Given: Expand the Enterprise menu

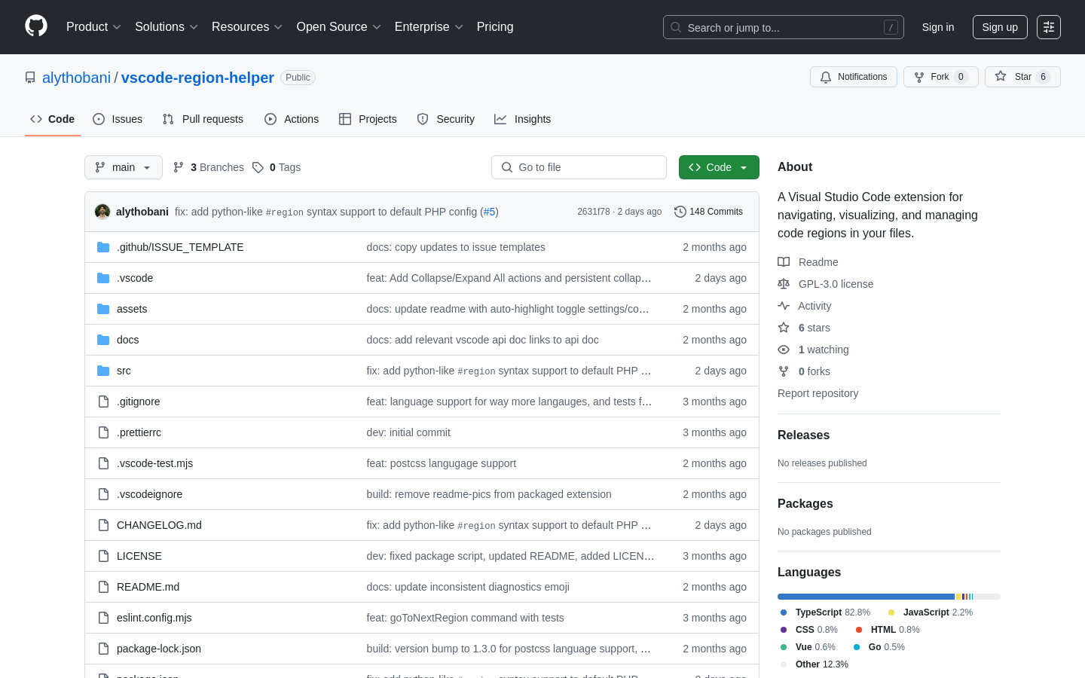Looking at the screenshot, I should [429, 26].
